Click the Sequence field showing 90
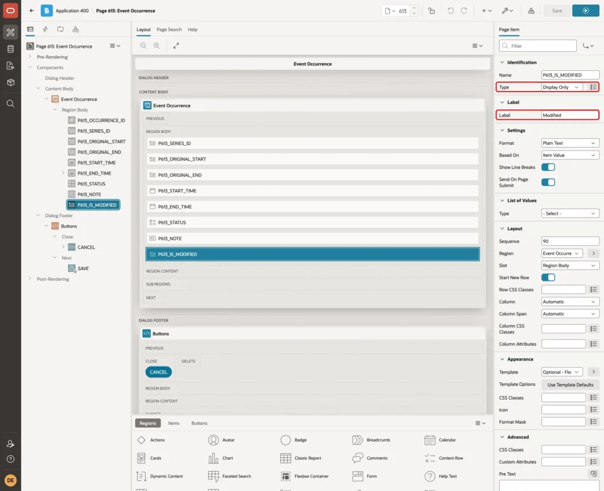This screenshot has width=604, height=491. [x=570, y=241]
